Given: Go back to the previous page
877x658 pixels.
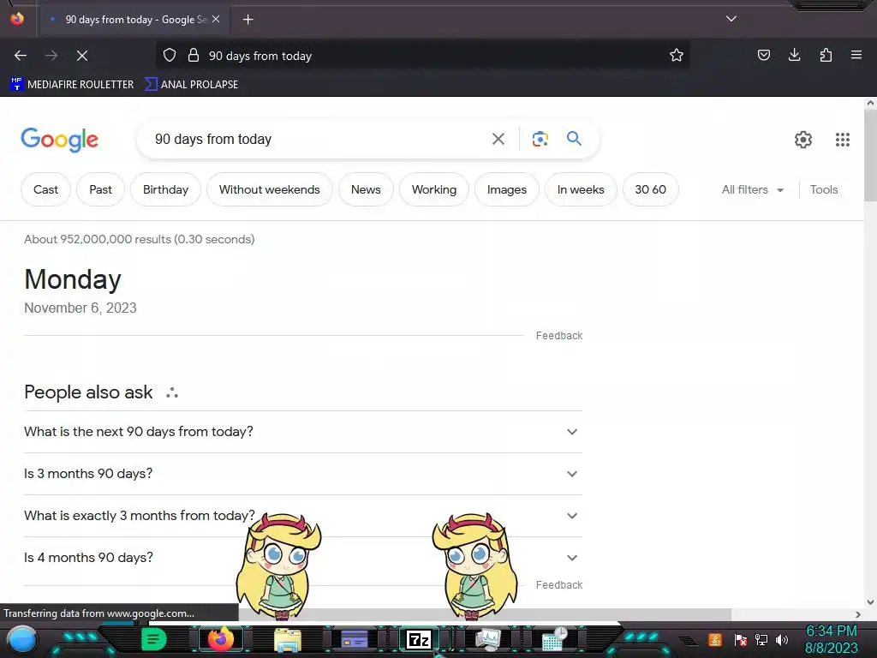Looking at the screenshot, I should 21,56.
